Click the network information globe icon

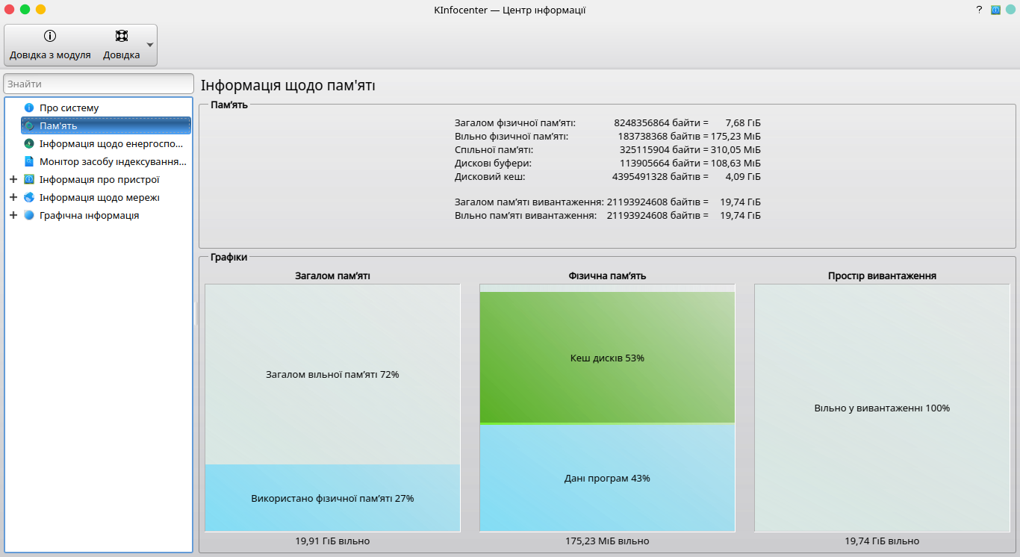point(29,197)
